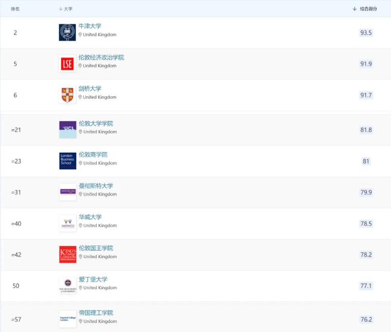Click rank number 5
This screenshot has width=391, height=332.
click(x=15, y=64)
